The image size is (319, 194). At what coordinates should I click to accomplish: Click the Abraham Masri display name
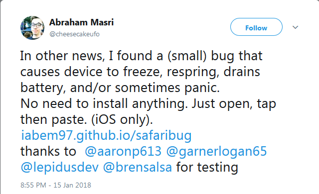point(81,22)
